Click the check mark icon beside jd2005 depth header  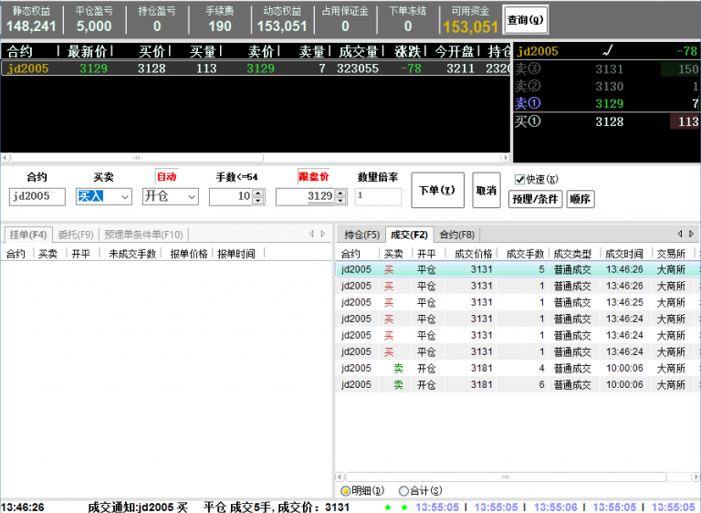pyautogui.click(x=608, y=50)
